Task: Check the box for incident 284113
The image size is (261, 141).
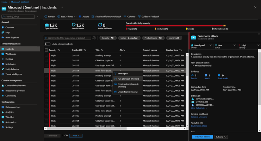Action: 46,75
